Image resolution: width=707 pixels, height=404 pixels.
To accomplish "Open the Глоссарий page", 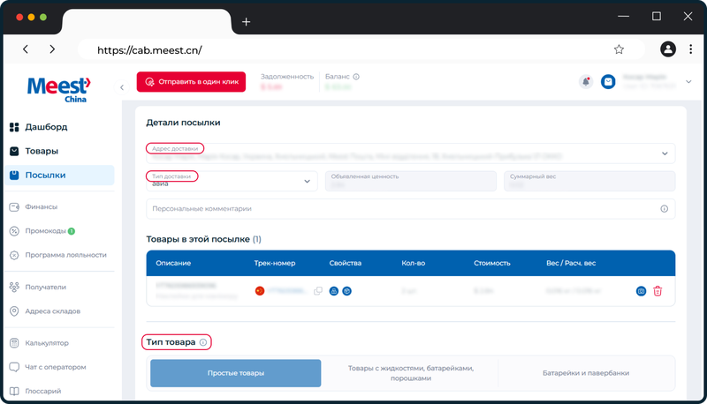I will [x=42, y=391].
